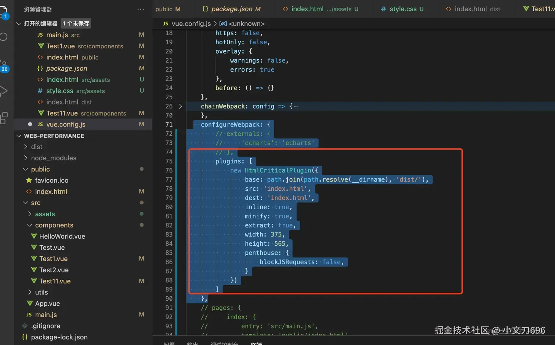
Task: Open the Explorer files icon in activity bar
Action: click(4, 12)
